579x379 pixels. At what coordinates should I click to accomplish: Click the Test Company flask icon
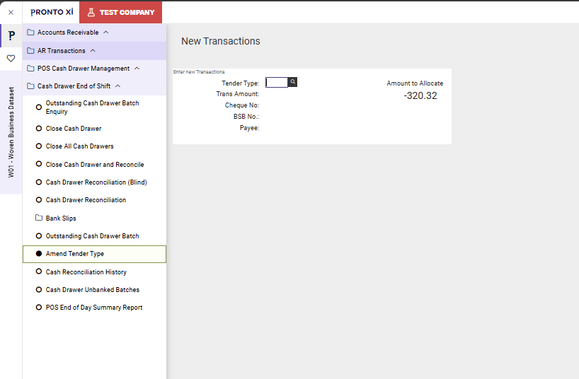coord(91,12)
